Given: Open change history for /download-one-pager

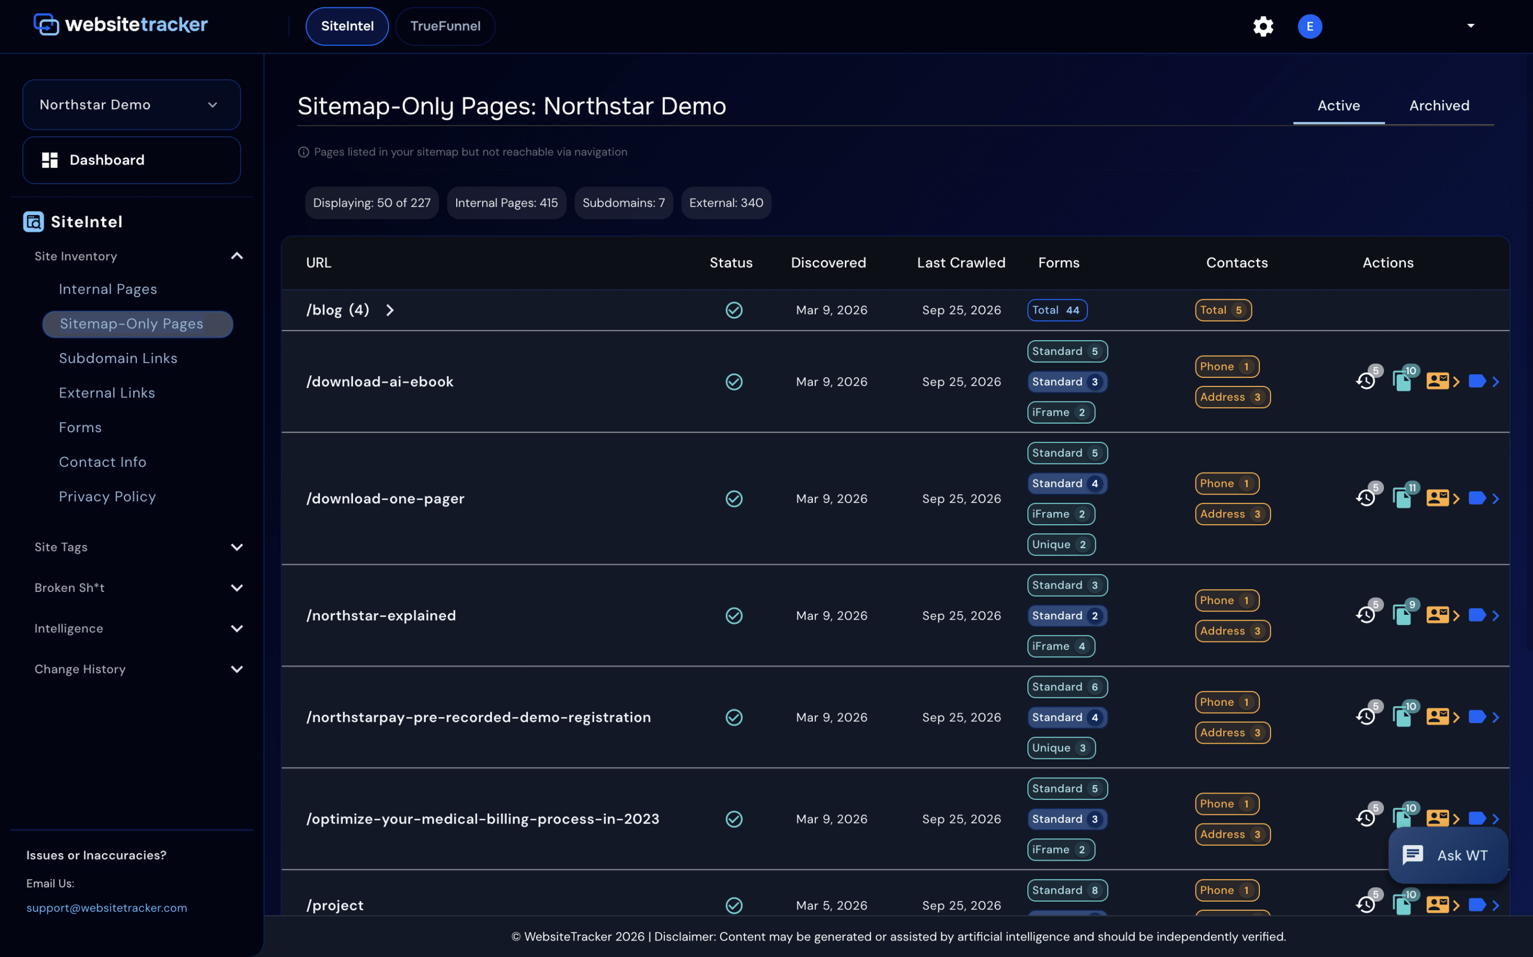Looking at the screenshot, I should tap(1366, 498).
